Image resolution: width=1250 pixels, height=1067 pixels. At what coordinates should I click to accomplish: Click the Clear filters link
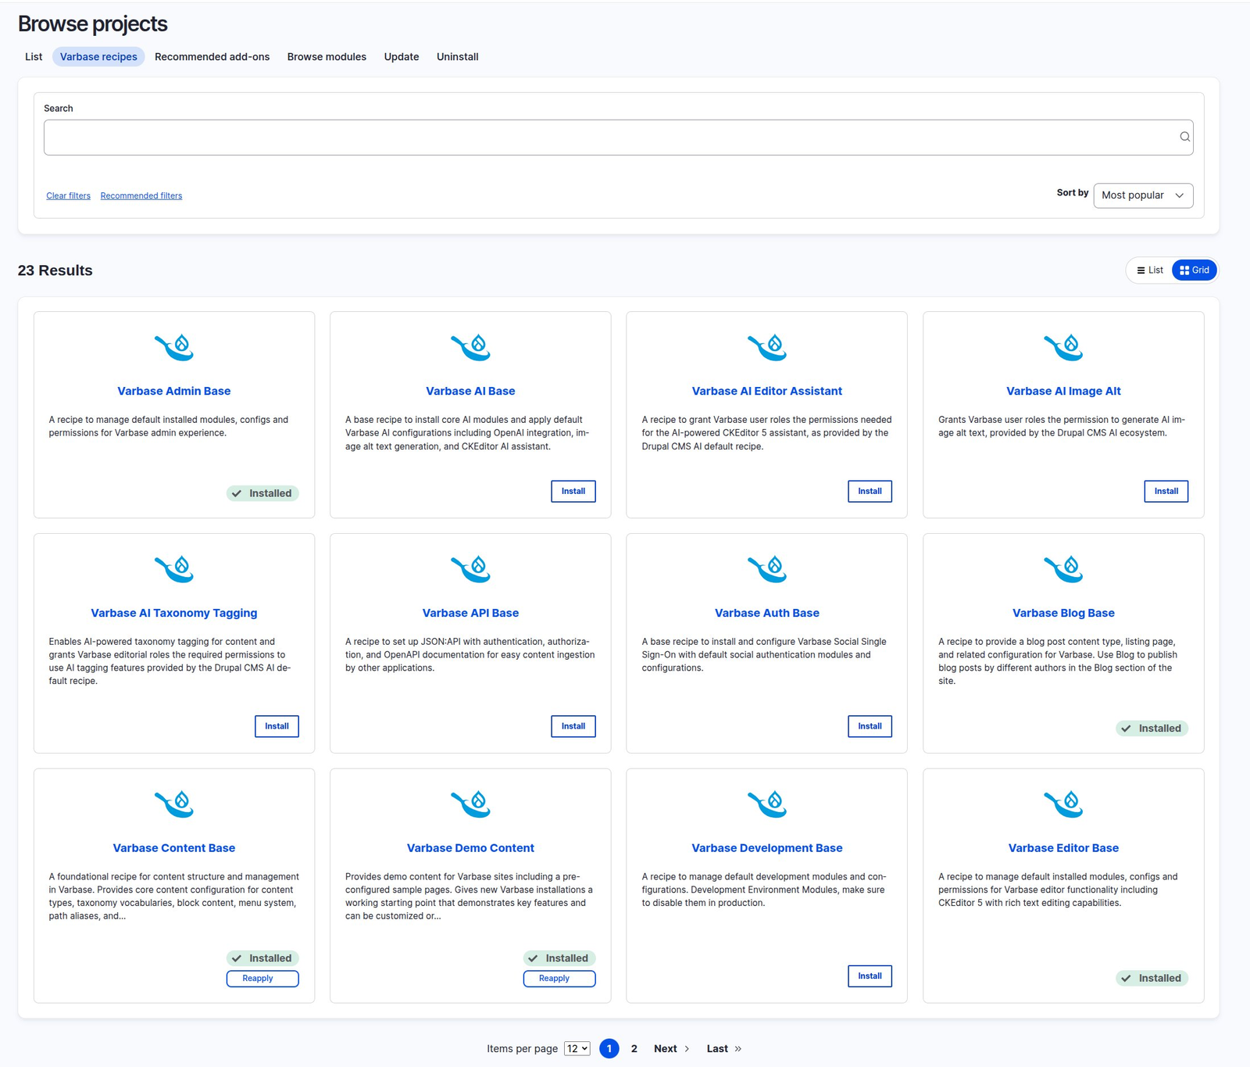pos(68,195)
